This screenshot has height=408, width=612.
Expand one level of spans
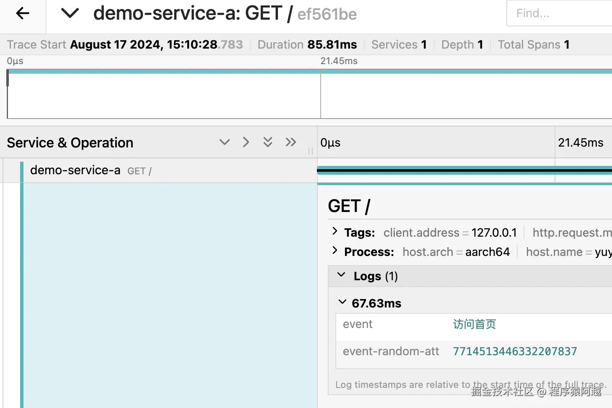tap(225, 142)
